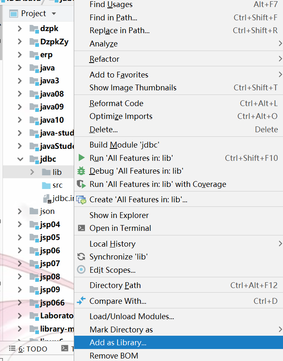The width and height of the screenshot is (283, 361).
Task: Expand the json folder node
Action: click(20, 211)
